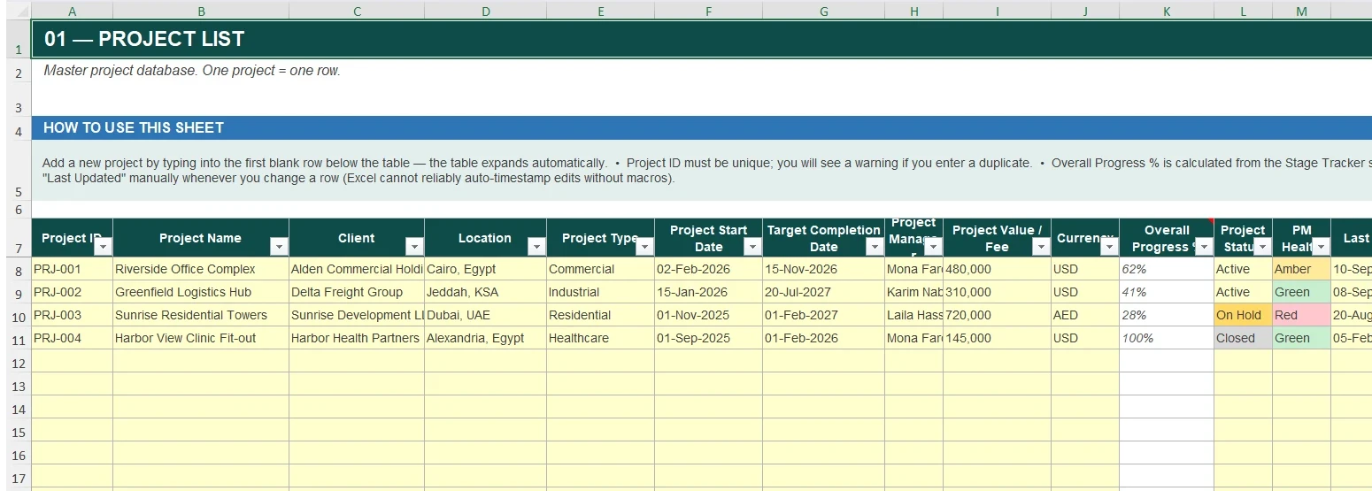1372x491 pixels.
Task: Click the Commercial project type cell
Action: point(600,269)
